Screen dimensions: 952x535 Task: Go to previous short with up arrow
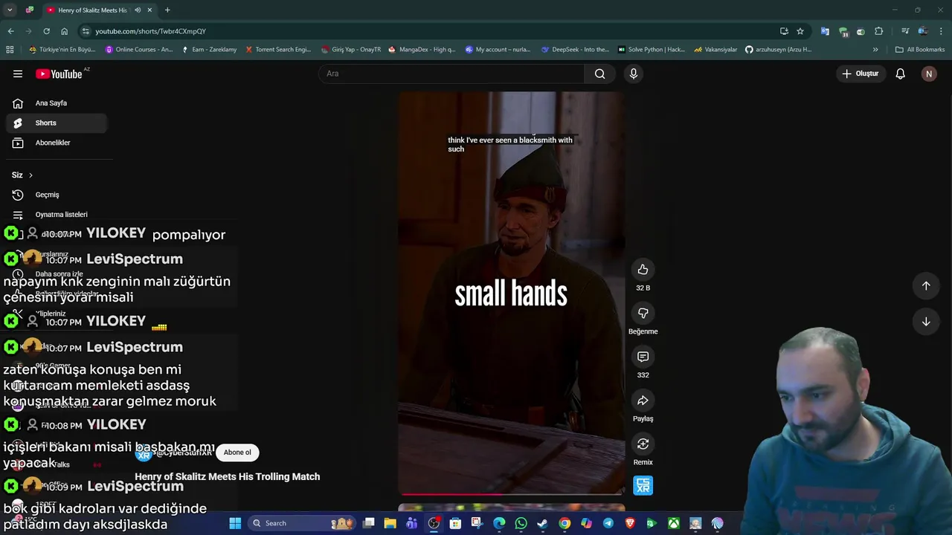point(926,286)
